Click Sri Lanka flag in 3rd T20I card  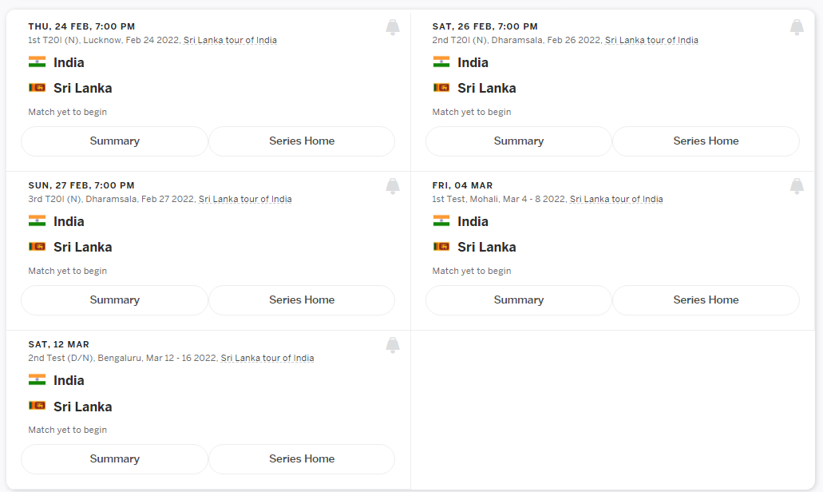(x=37, y=247)
